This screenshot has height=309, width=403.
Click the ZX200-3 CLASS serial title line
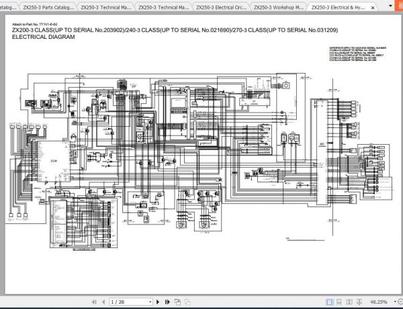coord(175,30)
